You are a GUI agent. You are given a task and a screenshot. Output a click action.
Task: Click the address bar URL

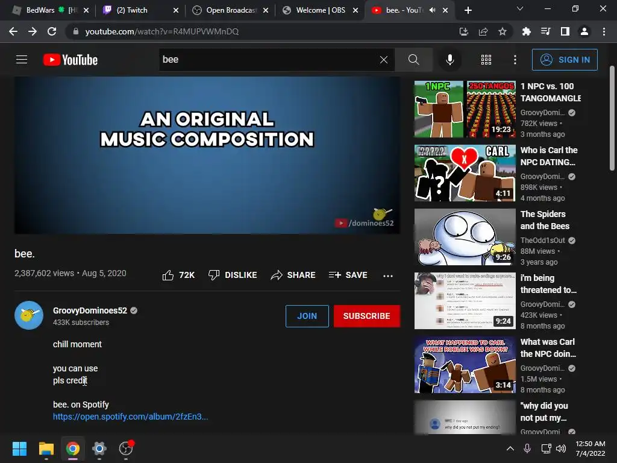tap(161, 31)
